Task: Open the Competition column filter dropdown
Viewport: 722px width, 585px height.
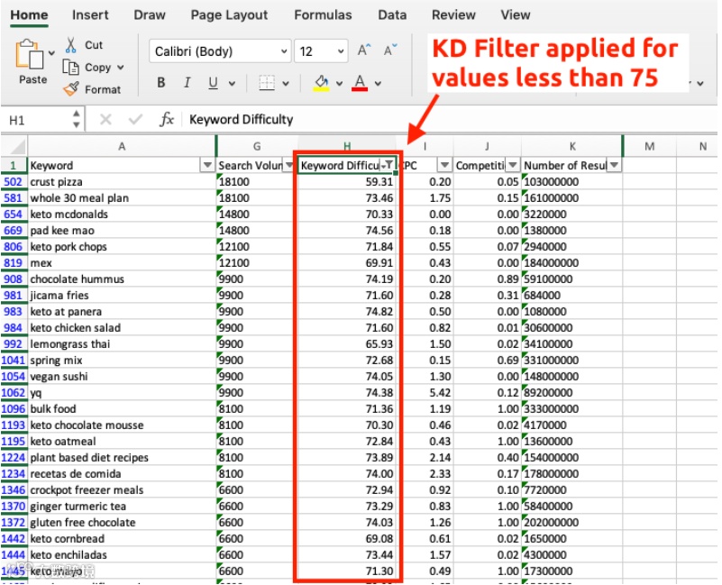Action: [513, 165]
